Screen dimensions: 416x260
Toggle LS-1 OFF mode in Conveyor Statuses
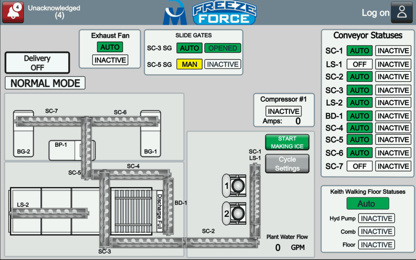(360, 64)
